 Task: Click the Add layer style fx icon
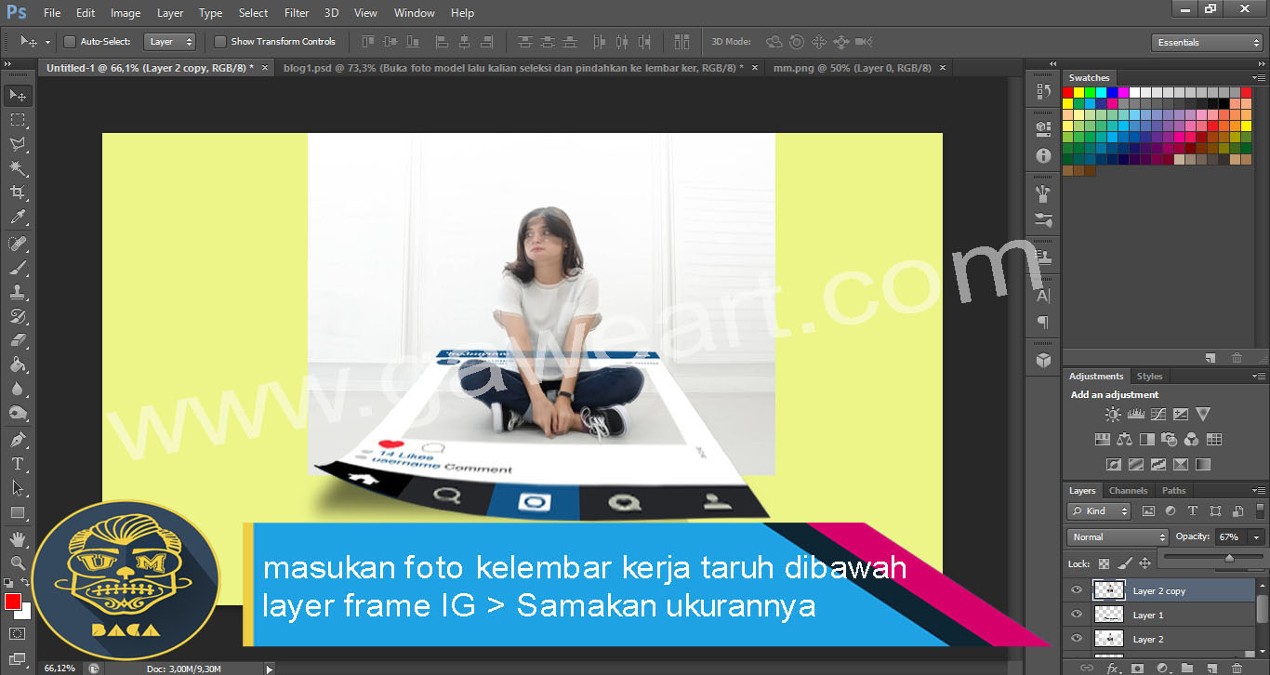click(x=1112, y=668)
